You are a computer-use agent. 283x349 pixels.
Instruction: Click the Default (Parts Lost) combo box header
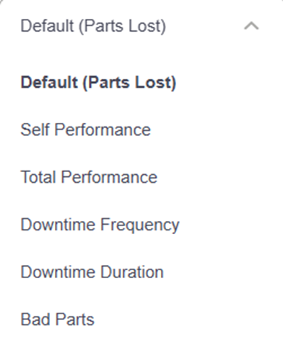point(141,26)
